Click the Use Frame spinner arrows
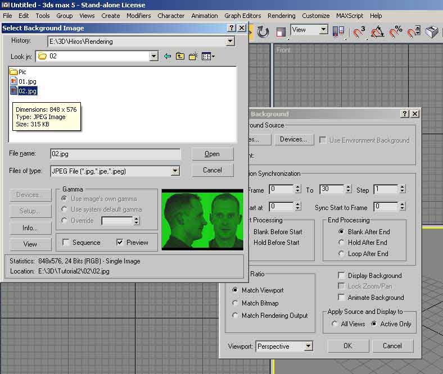Image resolution: width=443 pixels, height=374 pixels. (x=298, y=189)
